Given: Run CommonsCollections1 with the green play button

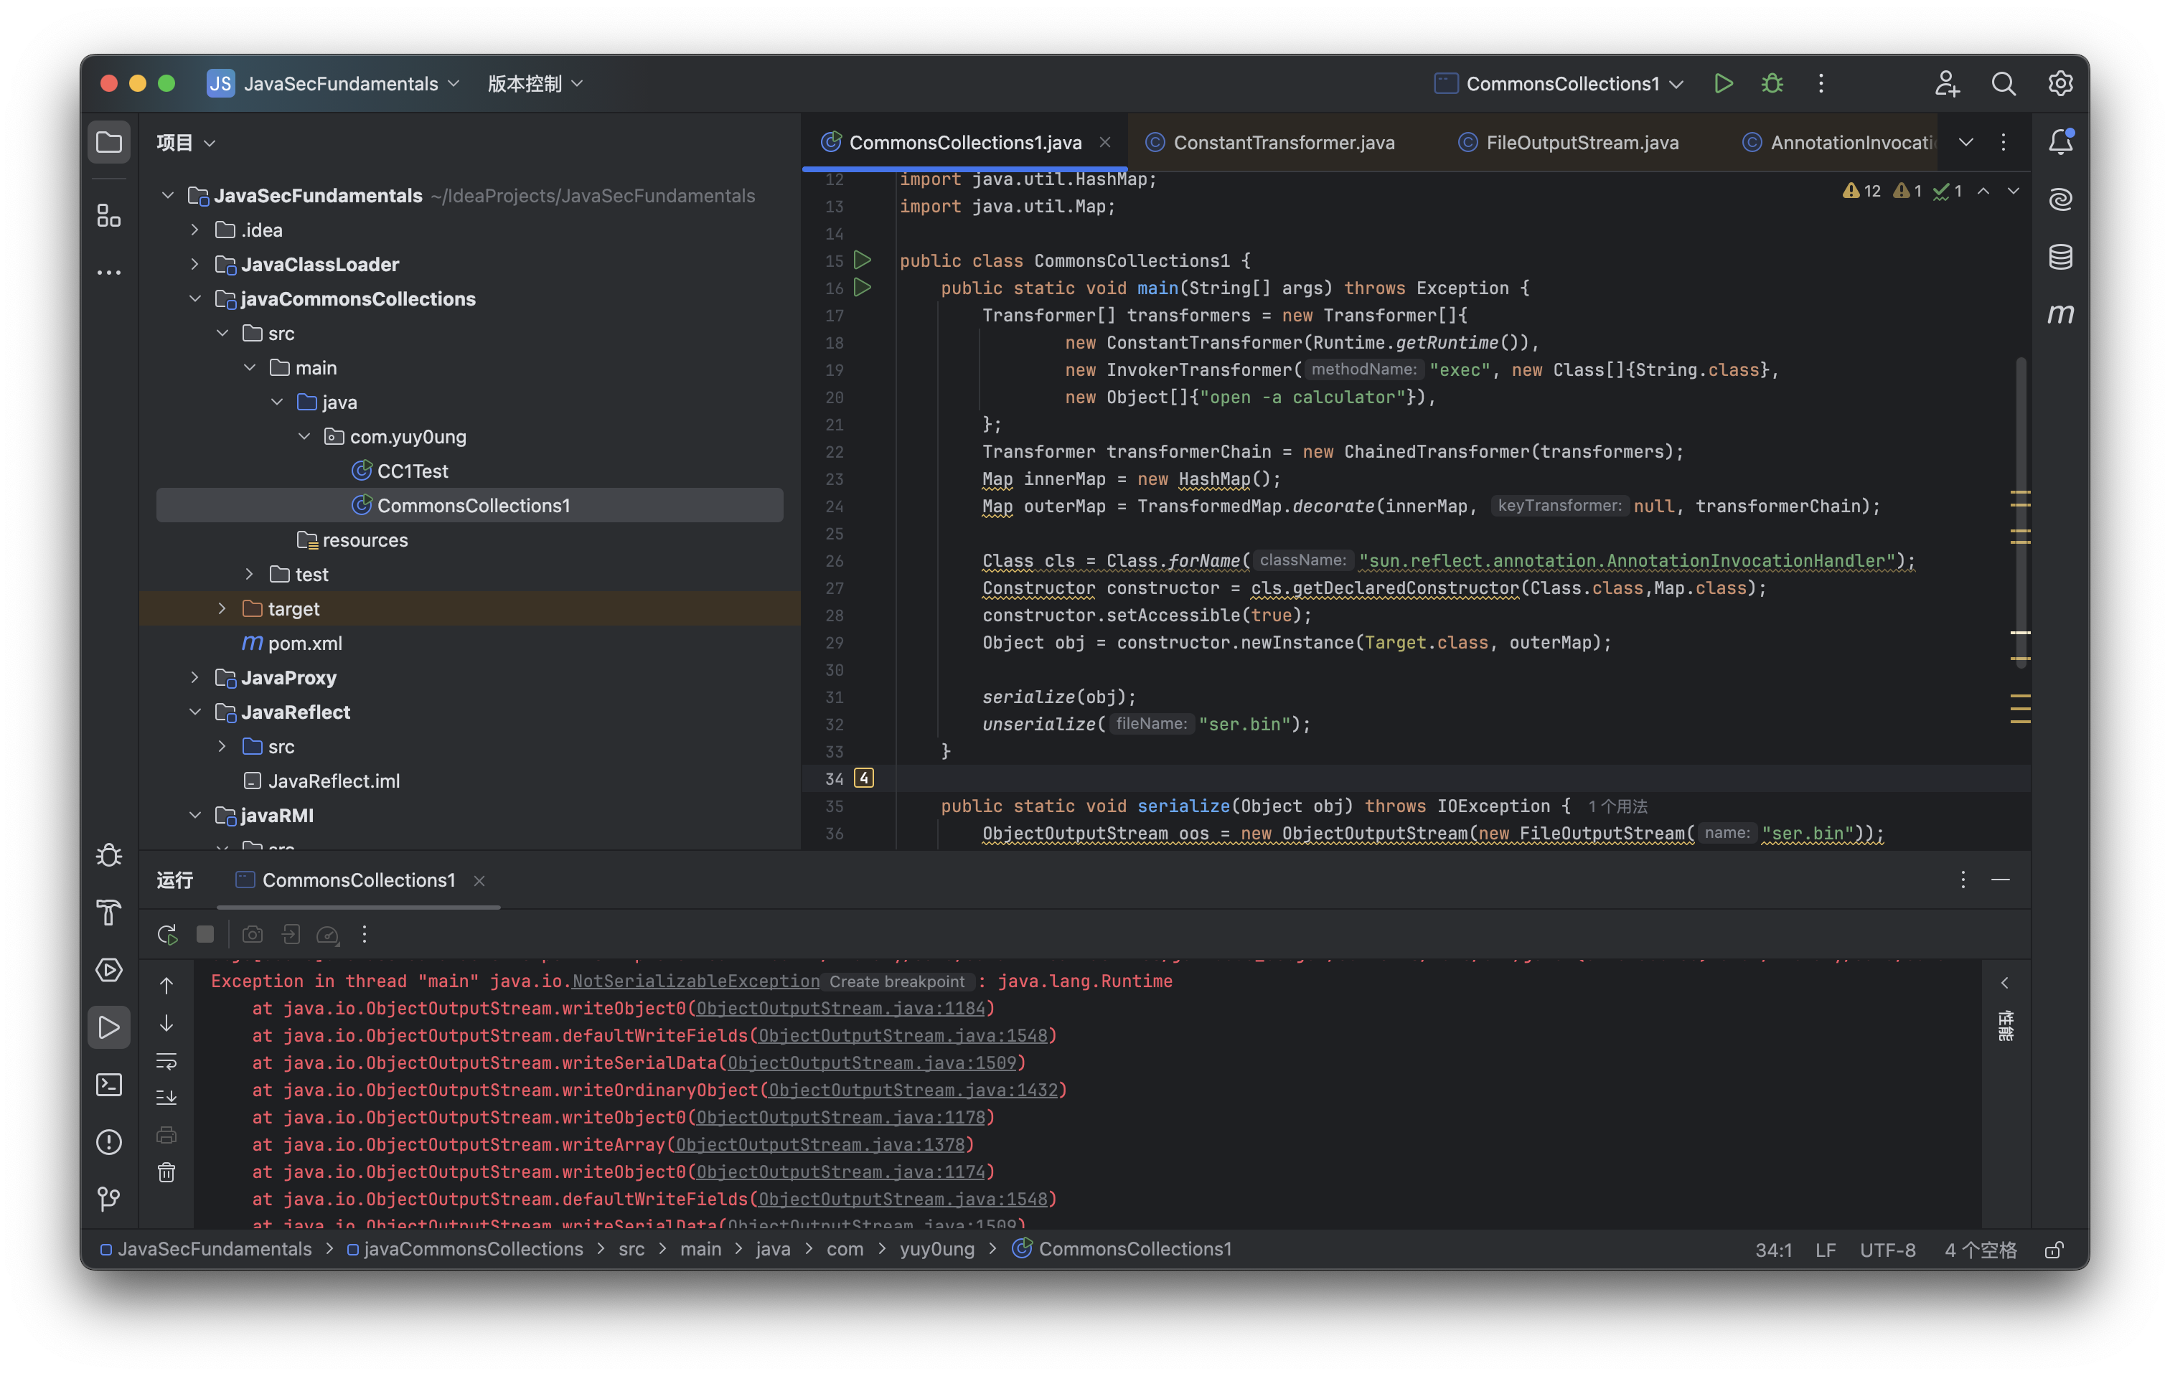Looking at the screenshot, I should point(1723,84).
